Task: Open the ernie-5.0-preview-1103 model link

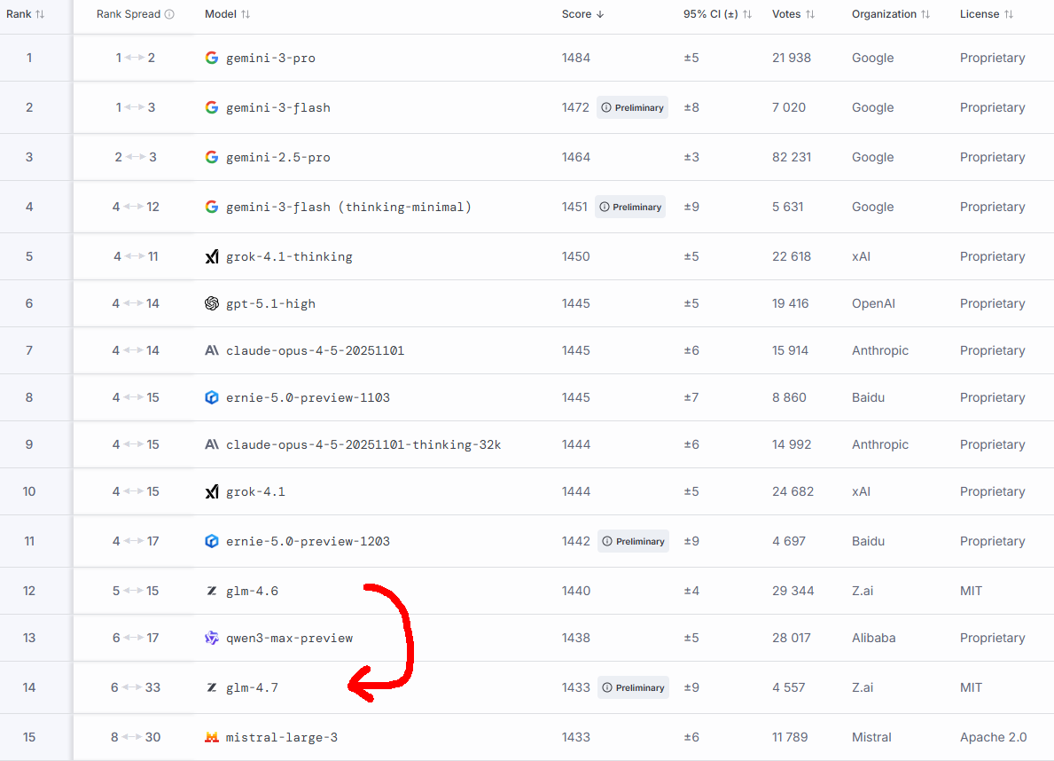Action: coord(308,397)
